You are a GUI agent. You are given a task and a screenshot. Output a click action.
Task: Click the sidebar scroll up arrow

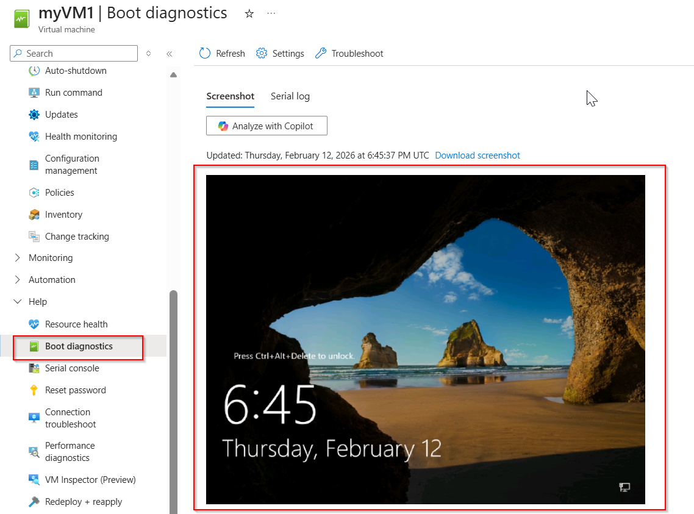pos(173,75)
